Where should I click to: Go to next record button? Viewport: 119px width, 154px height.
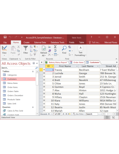pos(63,114)
